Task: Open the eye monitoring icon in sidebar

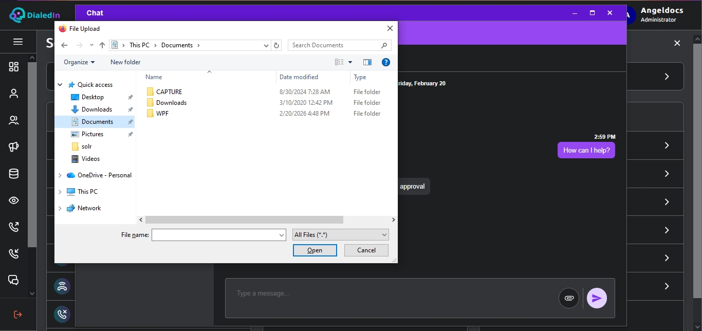Action: click(14, 200)
